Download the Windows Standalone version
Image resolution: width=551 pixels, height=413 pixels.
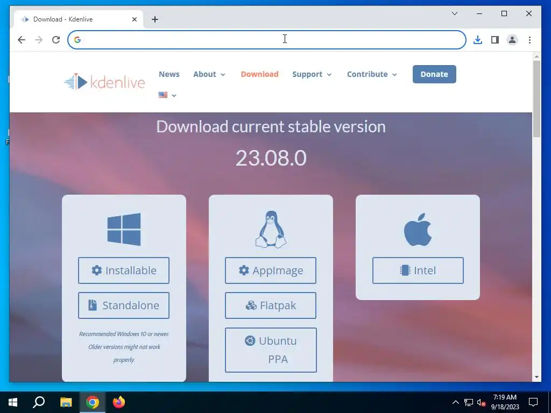click(x=124, y=305)
